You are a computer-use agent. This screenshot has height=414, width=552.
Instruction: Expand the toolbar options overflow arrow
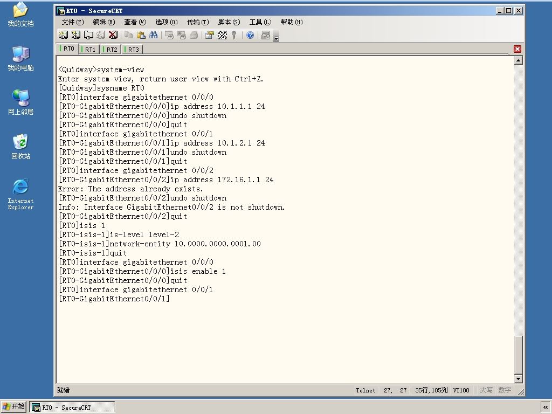click(x=277, y=37)
